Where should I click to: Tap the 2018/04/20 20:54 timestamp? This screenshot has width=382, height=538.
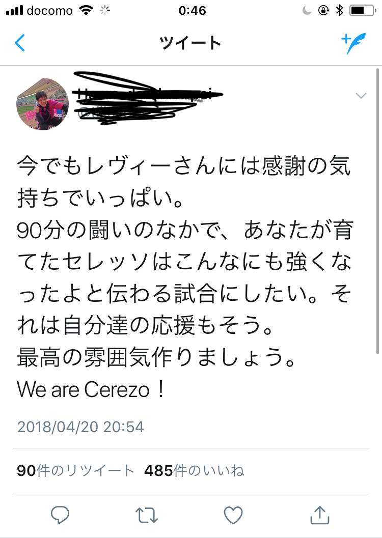80,427
